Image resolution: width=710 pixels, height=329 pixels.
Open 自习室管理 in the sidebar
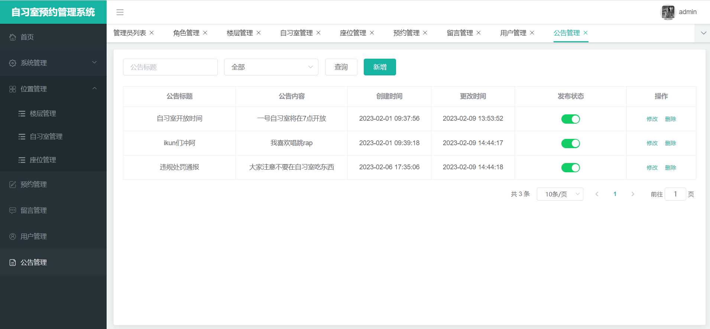pos(53,137)
